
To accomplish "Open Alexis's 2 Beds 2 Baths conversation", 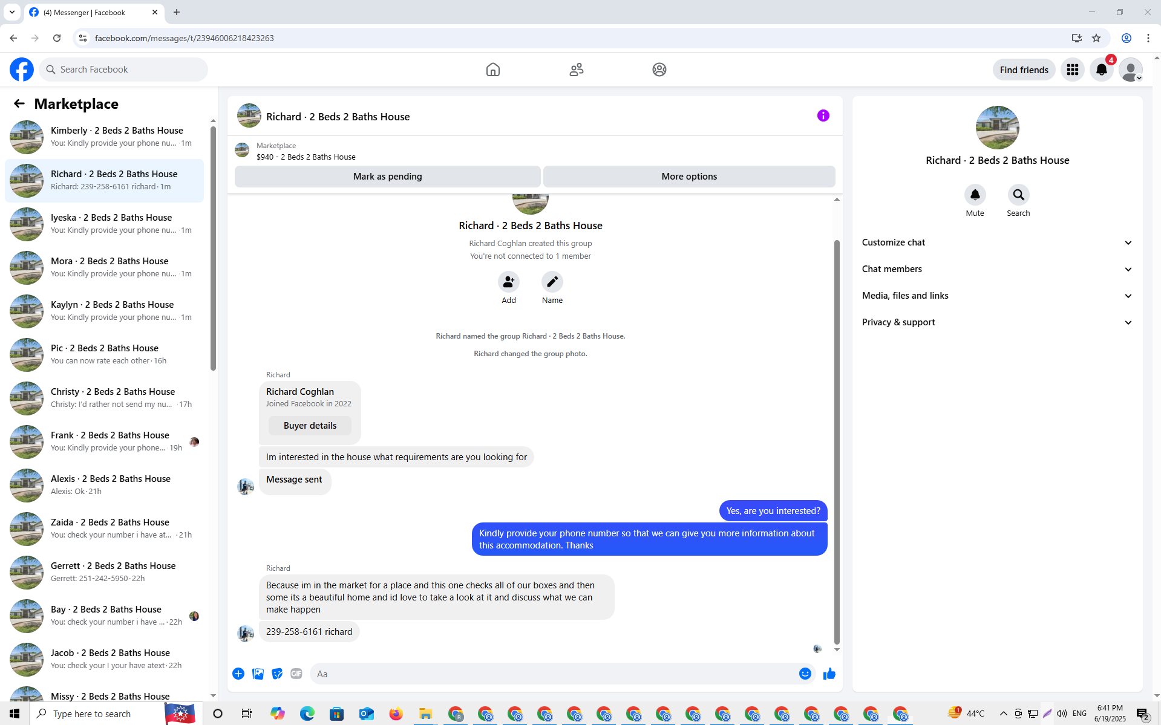I will pyautogui.click(x=104, y=486).
